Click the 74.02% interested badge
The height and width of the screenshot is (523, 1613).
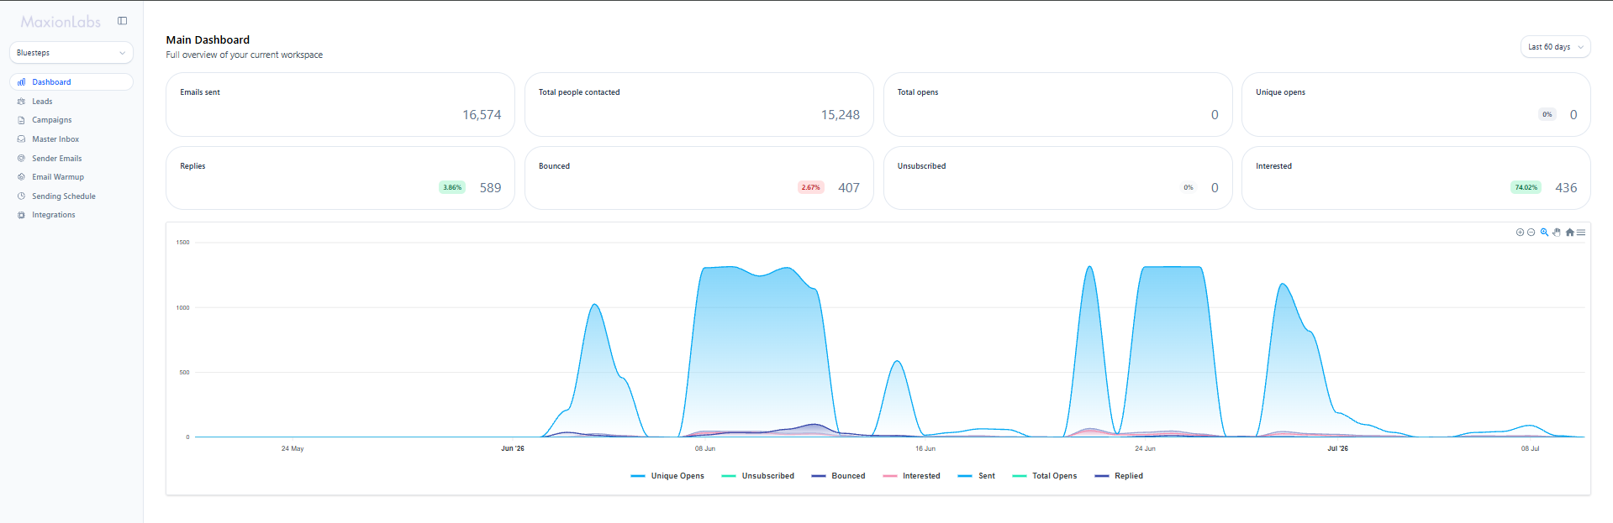click(1526, 187)
